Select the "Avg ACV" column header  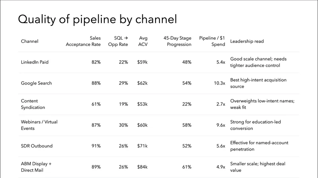(x=143, y=41)
